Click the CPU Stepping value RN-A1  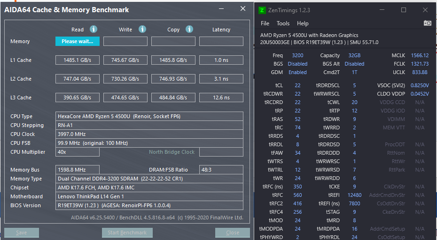(x=149, y=125)
